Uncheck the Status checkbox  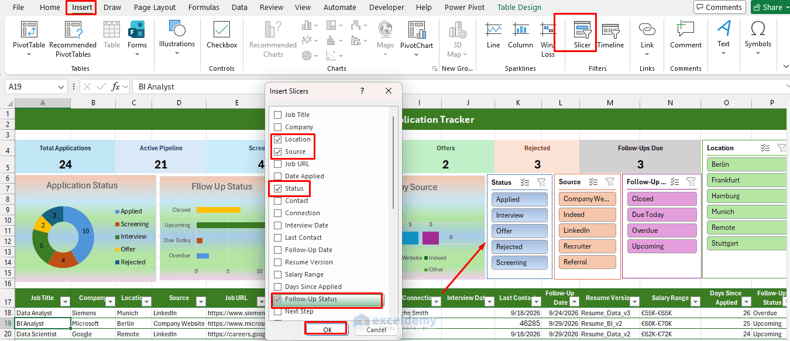point(278,188)
